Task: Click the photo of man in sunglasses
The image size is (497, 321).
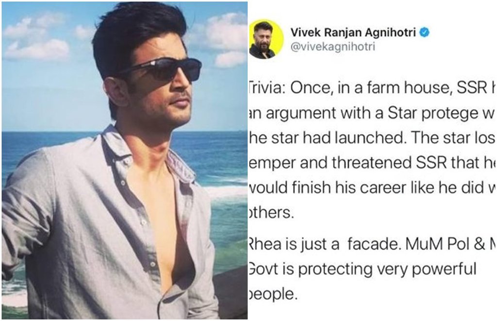Action: (125, 160)
